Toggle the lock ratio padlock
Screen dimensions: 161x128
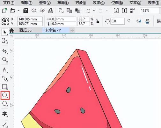pos(98,21)
